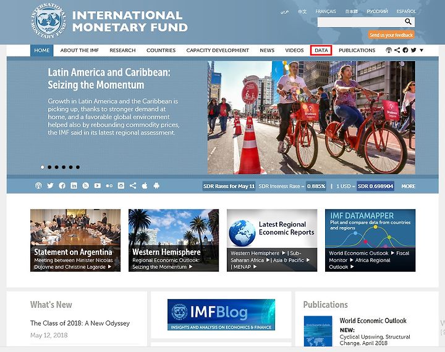The height and width of the screenshot is (352, 445).
Task: Open the DATA menu item
Action: tap(321, 51)
